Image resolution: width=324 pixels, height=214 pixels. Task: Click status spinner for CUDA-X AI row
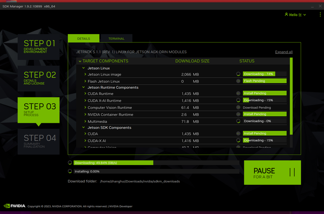[238, 140]
